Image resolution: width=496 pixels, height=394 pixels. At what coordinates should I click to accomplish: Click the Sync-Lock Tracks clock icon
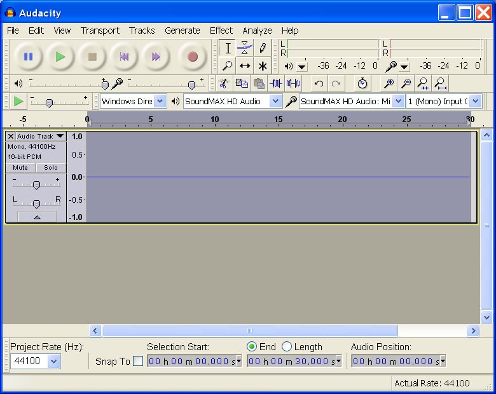click(362, 83)
